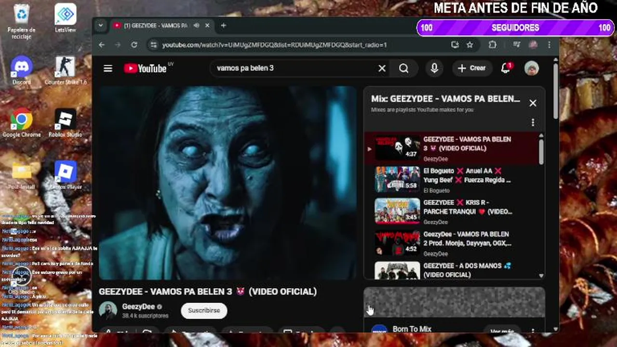Viewport: 617px width, 347px height.
Task: Open the YouTube guide hamburger menu
Action: tap(108, 68)
